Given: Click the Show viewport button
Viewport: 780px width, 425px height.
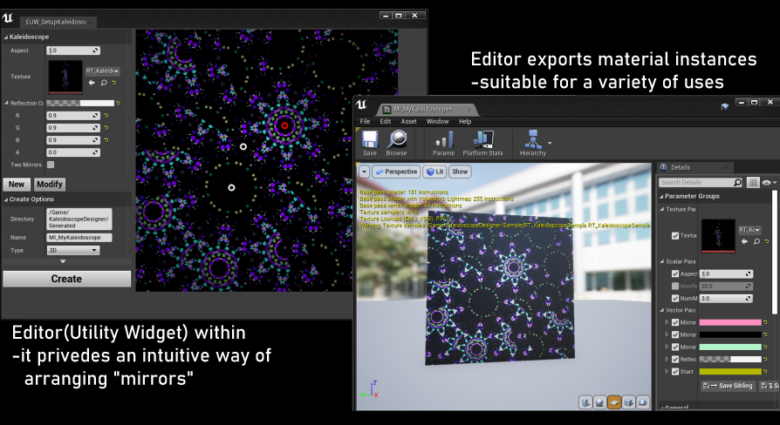Looking at the screenshot, I should point(460,172).
